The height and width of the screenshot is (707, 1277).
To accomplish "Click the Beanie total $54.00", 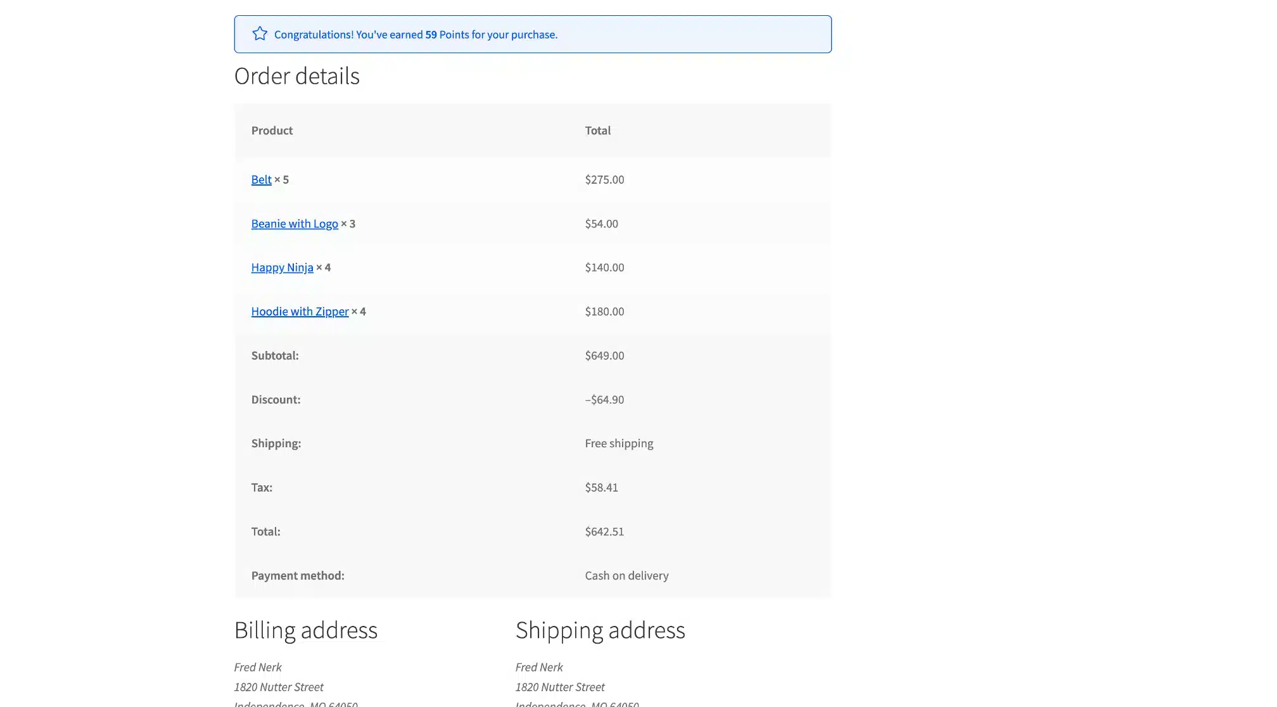I will 601,224.
